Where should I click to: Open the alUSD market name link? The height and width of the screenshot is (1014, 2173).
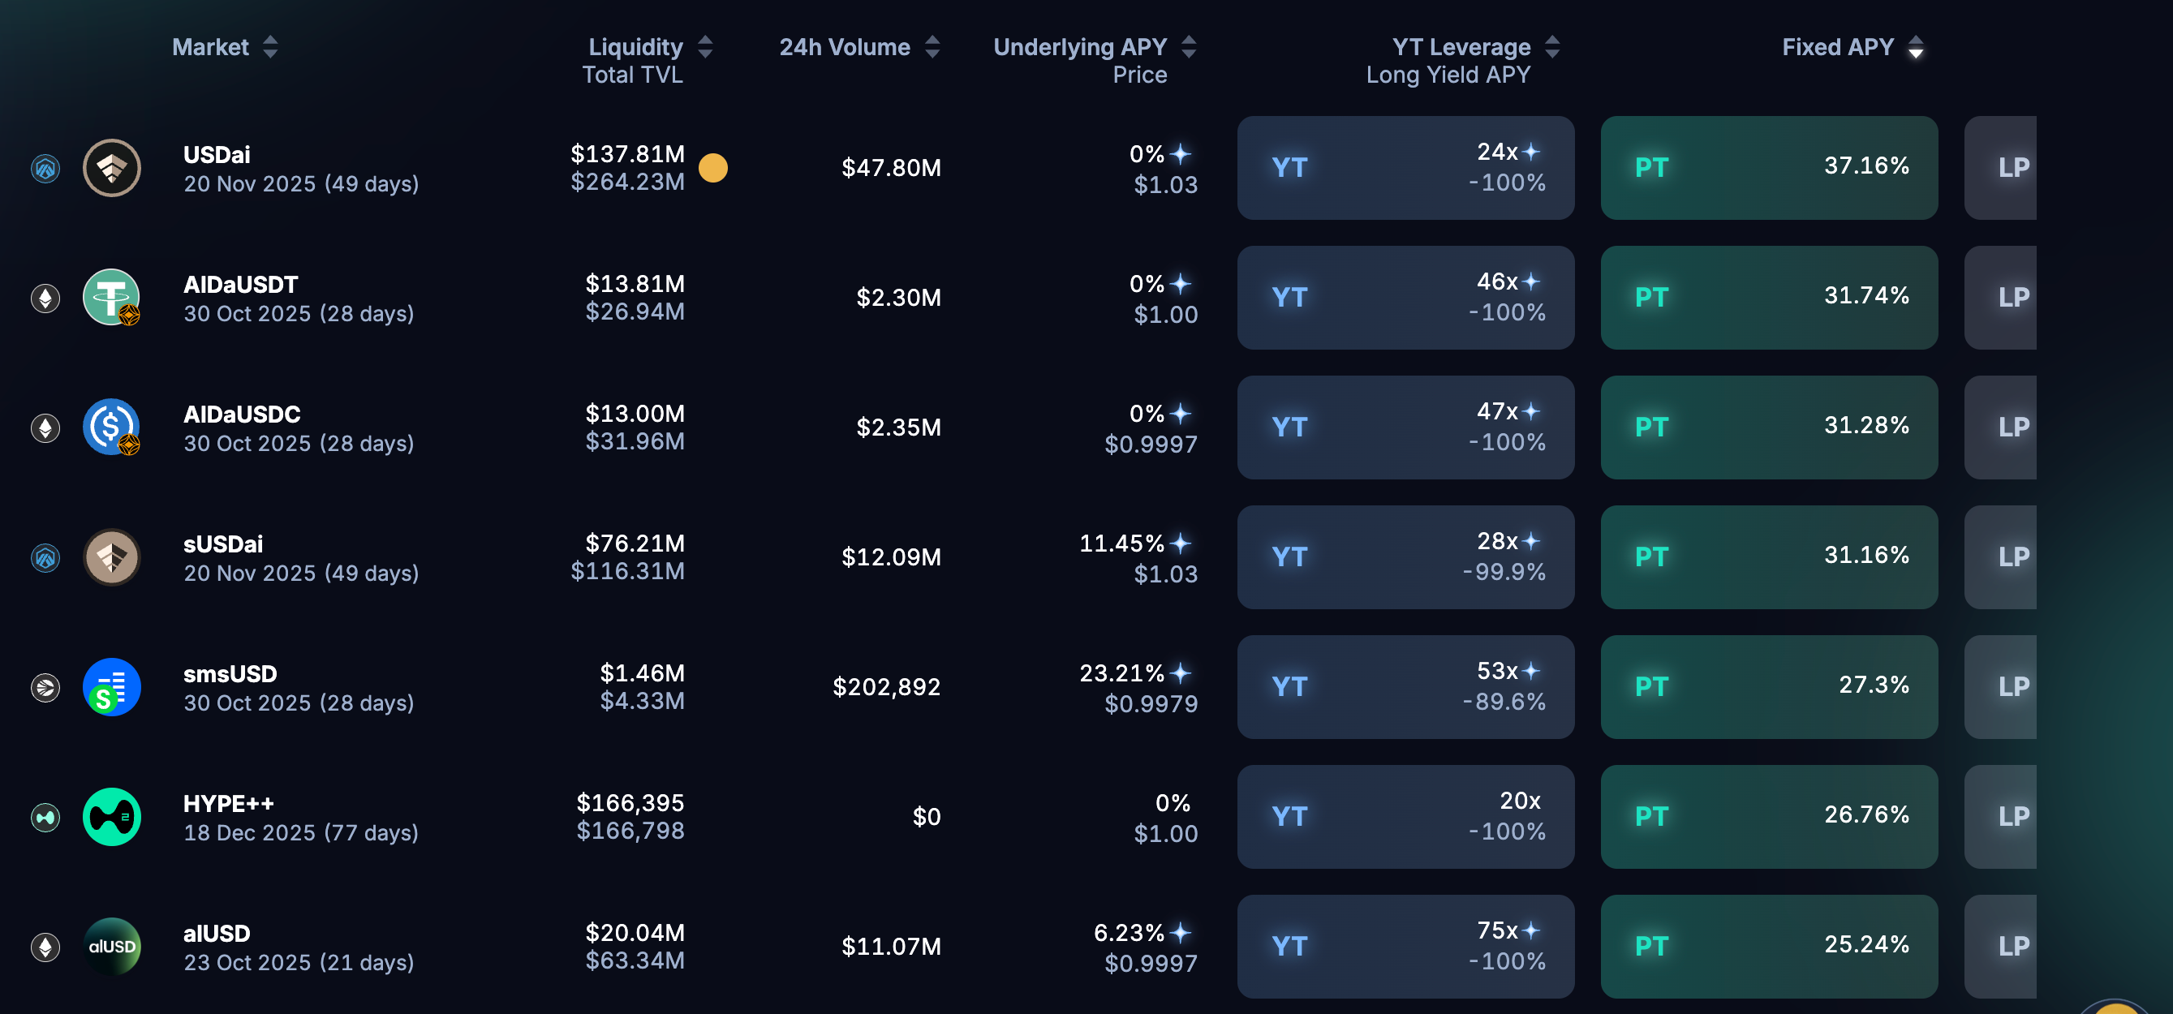217,933
